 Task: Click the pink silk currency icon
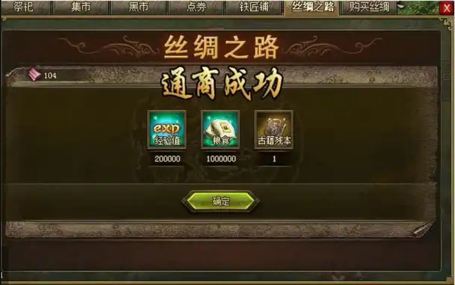pyautogui.click(x=34, y=74)
